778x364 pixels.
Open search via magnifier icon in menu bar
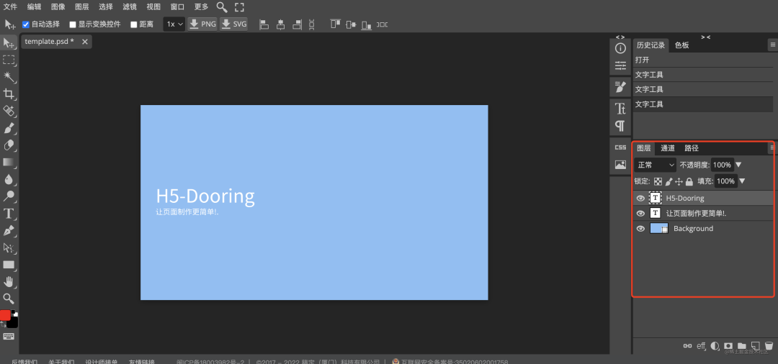222,7
